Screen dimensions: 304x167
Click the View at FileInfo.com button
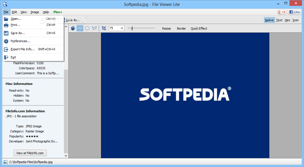[x=30, y=153]
